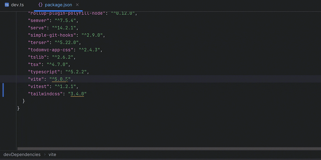Close the package.json editor tab
Screen dimensions: 321x160
77,5
